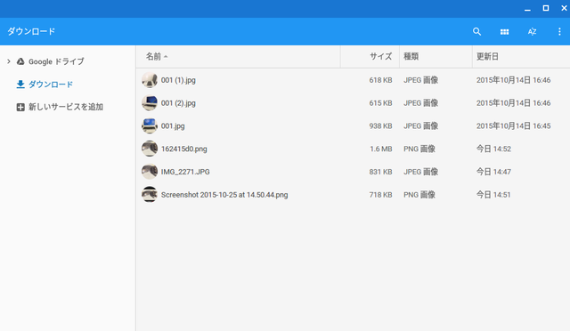Screen dimensions: 570x331
Task: Sort files by サイズ column header
Action: [380, 56]
